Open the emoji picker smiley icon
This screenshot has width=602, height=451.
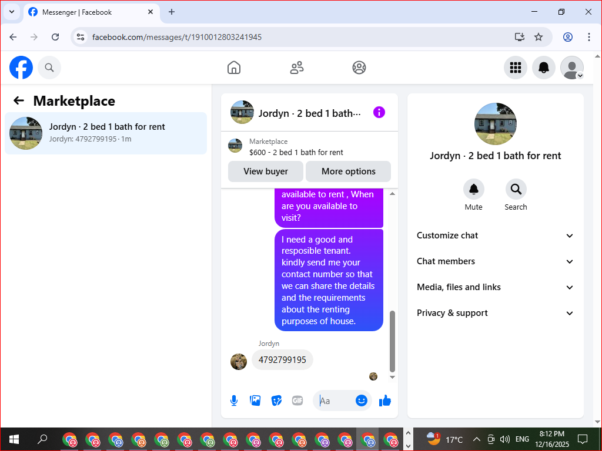click(x=362, y=400)
